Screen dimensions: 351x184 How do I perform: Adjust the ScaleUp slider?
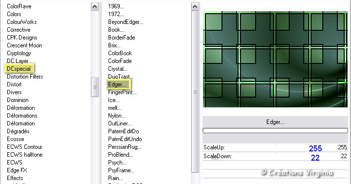(275, 148)
